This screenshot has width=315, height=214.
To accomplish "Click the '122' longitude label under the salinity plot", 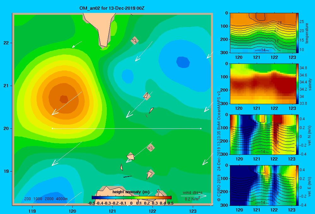I will coord(274,108).
